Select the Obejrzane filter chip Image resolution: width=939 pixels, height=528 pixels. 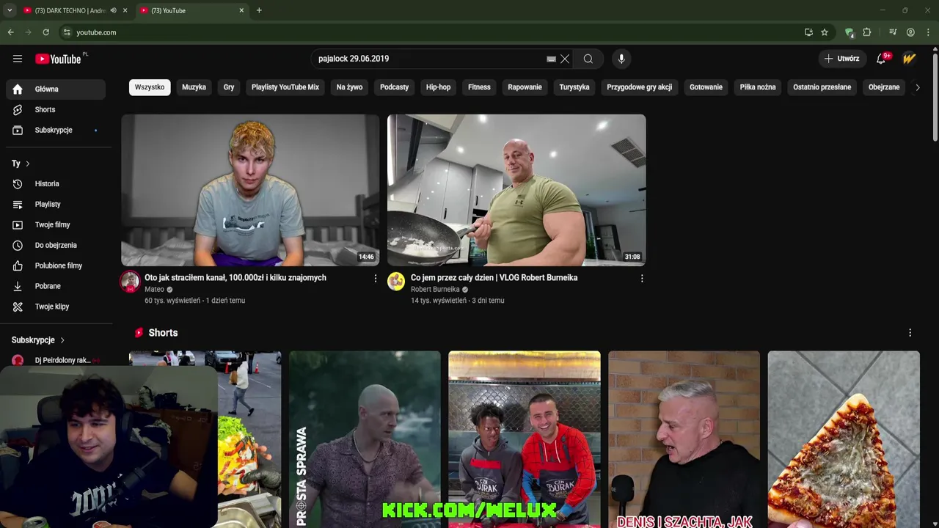coord(884,87)
